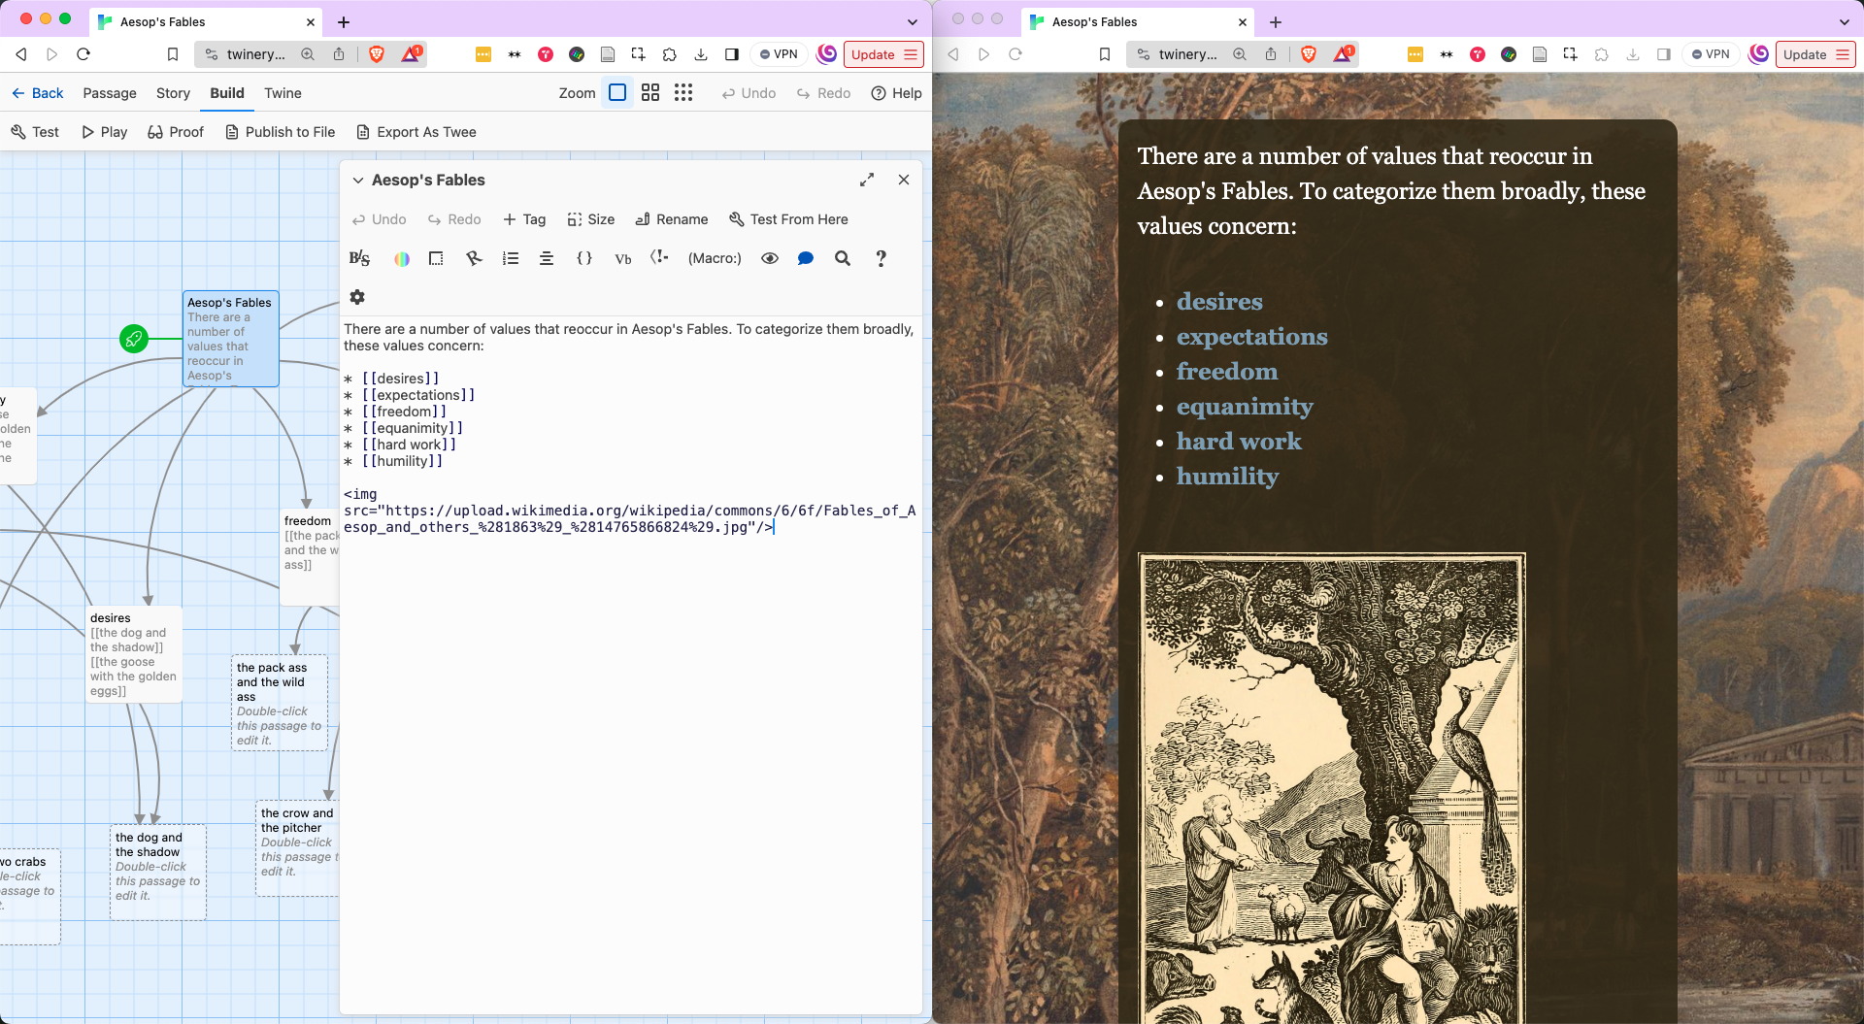The image size is (1864, 1024).
Task: Click Export As Twee
Action: click(416, 132)
